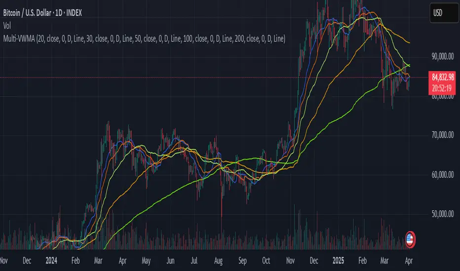The width and height of the screenshot is (460, 271).
Task: Open the USD currency selector
Action: [x=444, y=13]
